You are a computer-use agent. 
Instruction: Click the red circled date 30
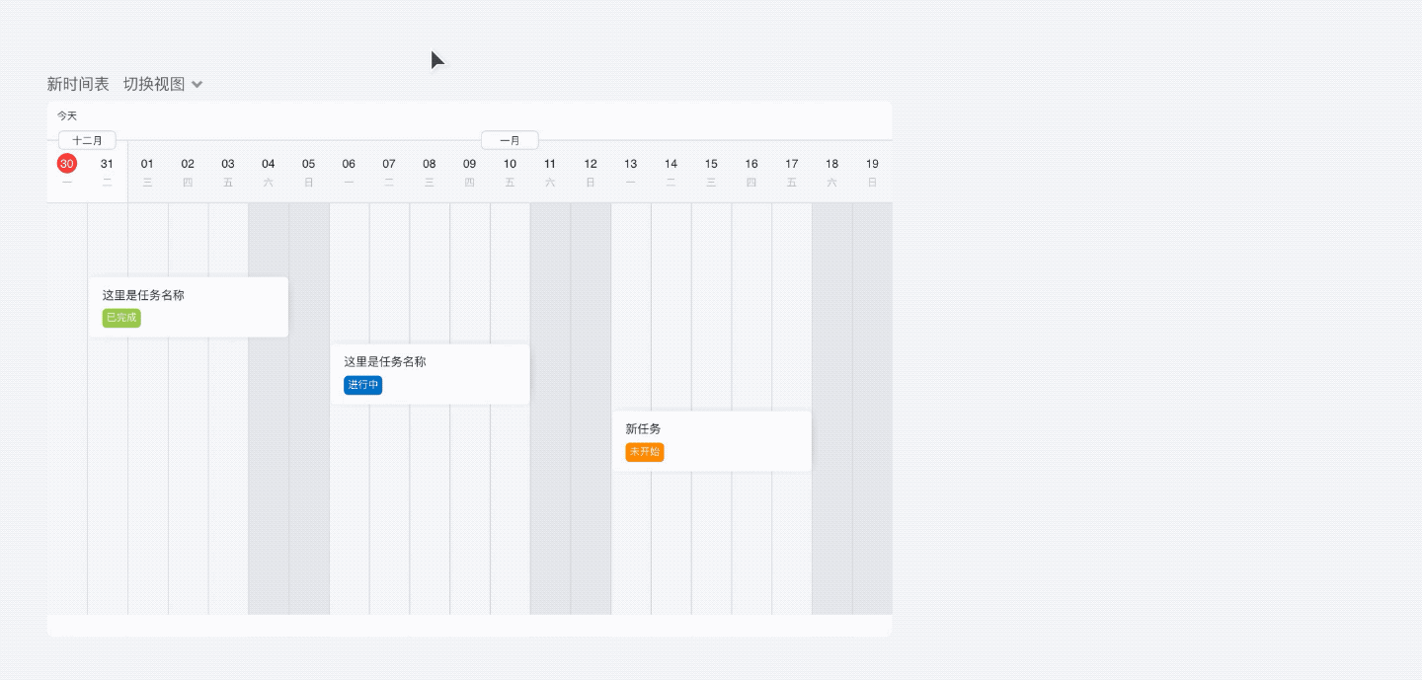coord(67,164)
